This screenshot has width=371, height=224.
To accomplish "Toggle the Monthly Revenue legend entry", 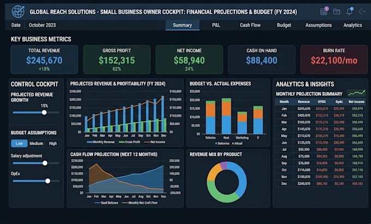I will pyautogui.click(x=100, y=142).
